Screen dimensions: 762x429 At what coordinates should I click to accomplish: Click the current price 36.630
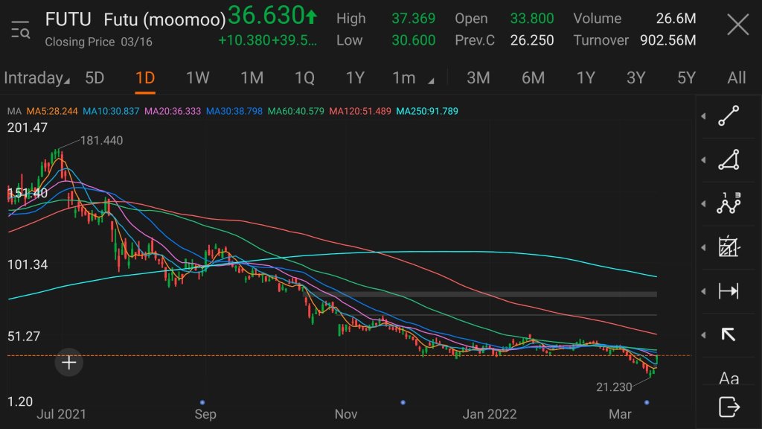[266, 16]
